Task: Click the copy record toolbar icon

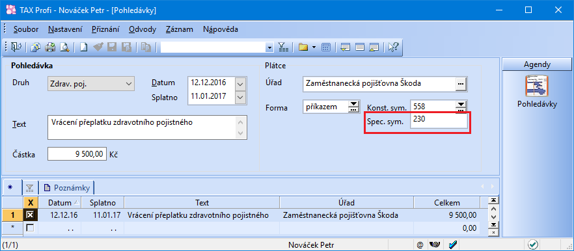Action: pos(146,47)
